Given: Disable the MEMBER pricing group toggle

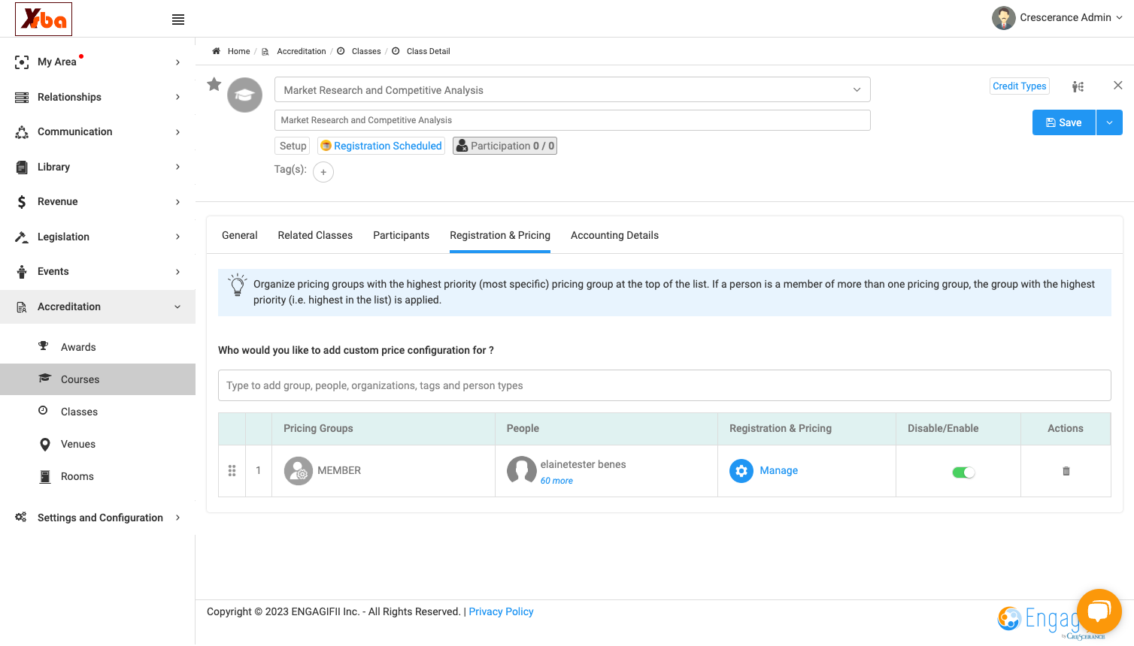Looking at the screenshot, I should pos(963,472).
